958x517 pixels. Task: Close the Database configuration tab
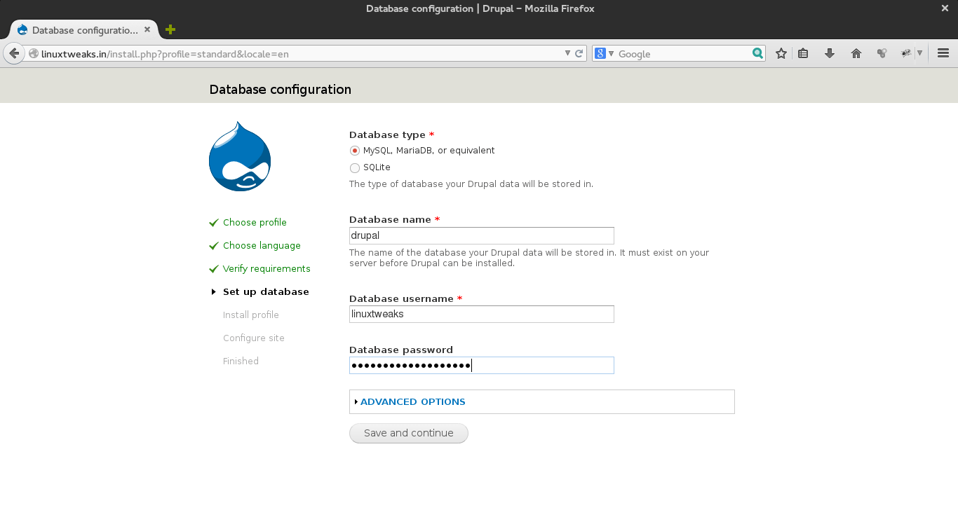tap(147, 30)
